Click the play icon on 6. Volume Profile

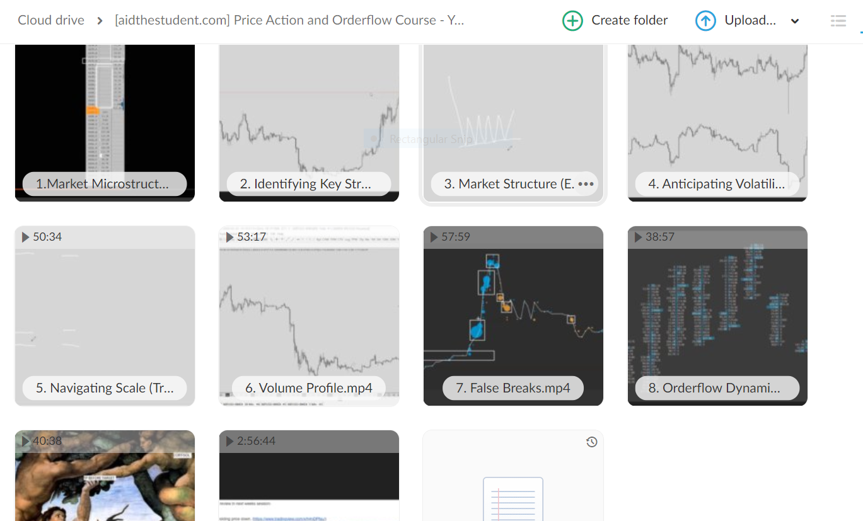pyautogui.click(x=229, y=236)
